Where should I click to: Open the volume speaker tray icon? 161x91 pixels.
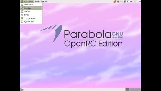tap(118, 1)
